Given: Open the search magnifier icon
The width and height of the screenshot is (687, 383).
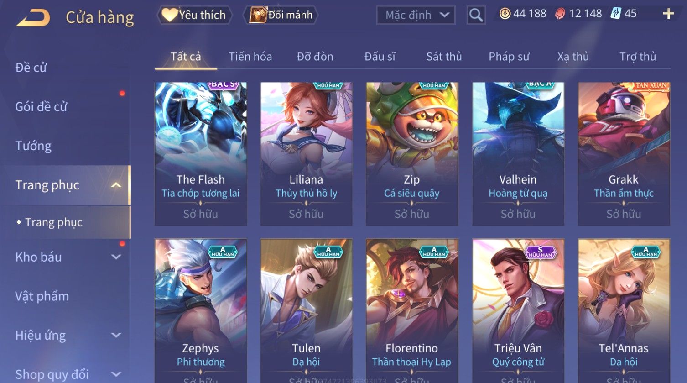Looking at the screenshot, I should click(x=476, y=15).
